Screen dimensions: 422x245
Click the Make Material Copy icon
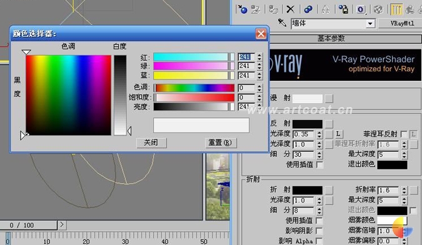click(x=308, y=9)
